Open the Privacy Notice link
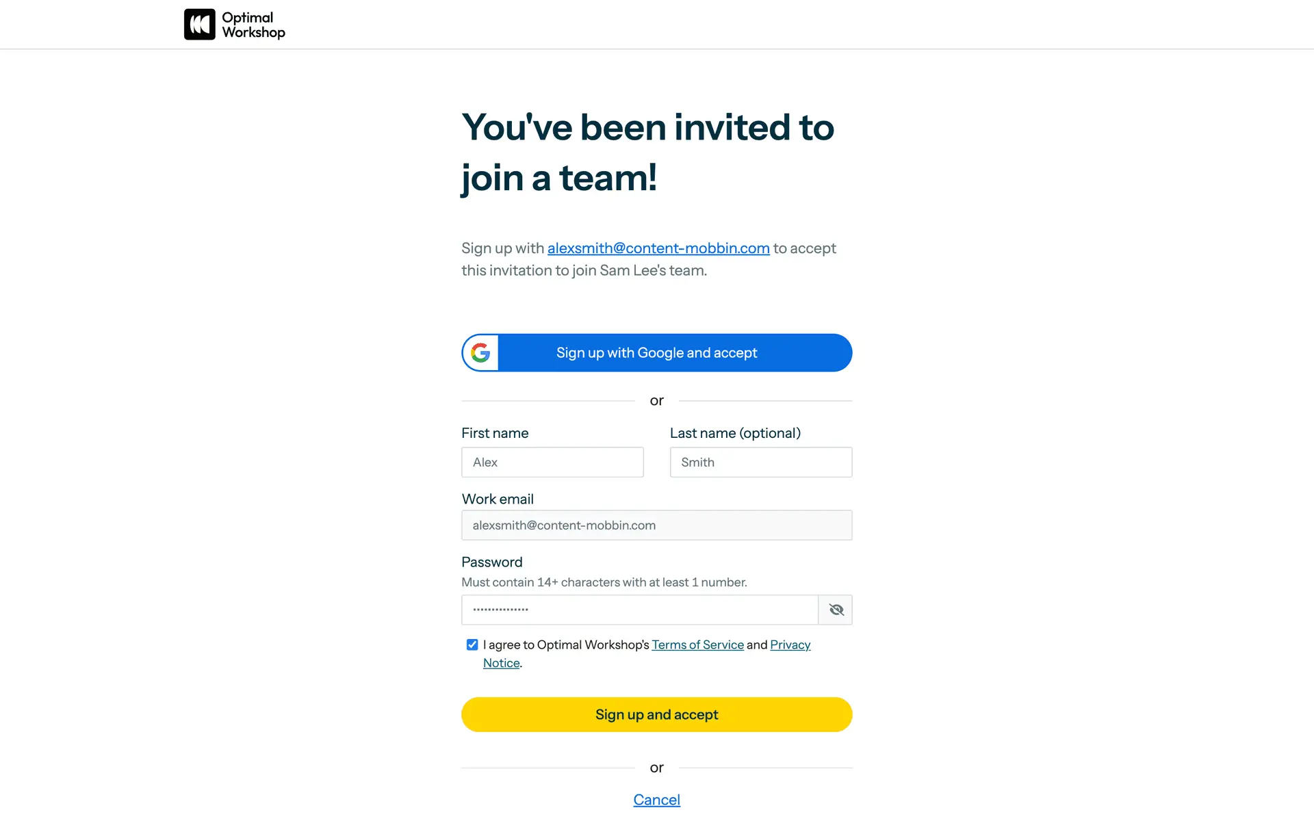The height and width of the screenshot is (821, 1314). pyautogui.click(x=790, y=644)
